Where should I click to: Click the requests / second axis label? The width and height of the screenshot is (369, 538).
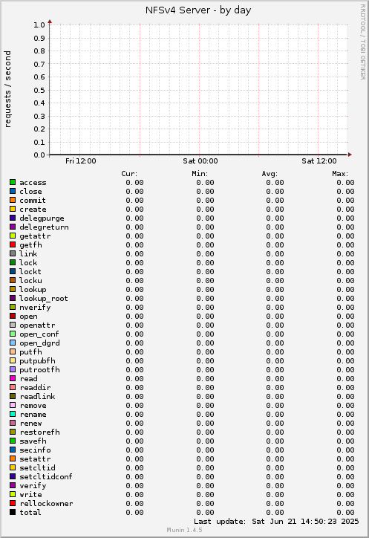pos(7,89)
